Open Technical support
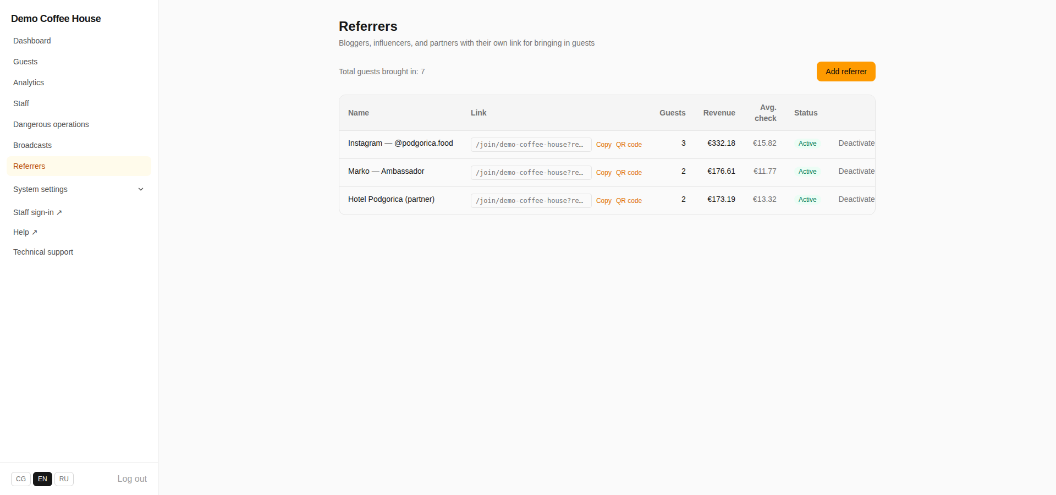Image resolution: width=1056 pixels, height=495 pixels. pos(43,252)
